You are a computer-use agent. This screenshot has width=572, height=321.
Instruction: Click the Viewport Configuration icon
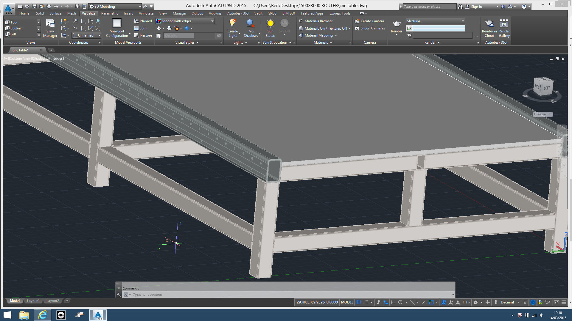[x=117, y=24]
